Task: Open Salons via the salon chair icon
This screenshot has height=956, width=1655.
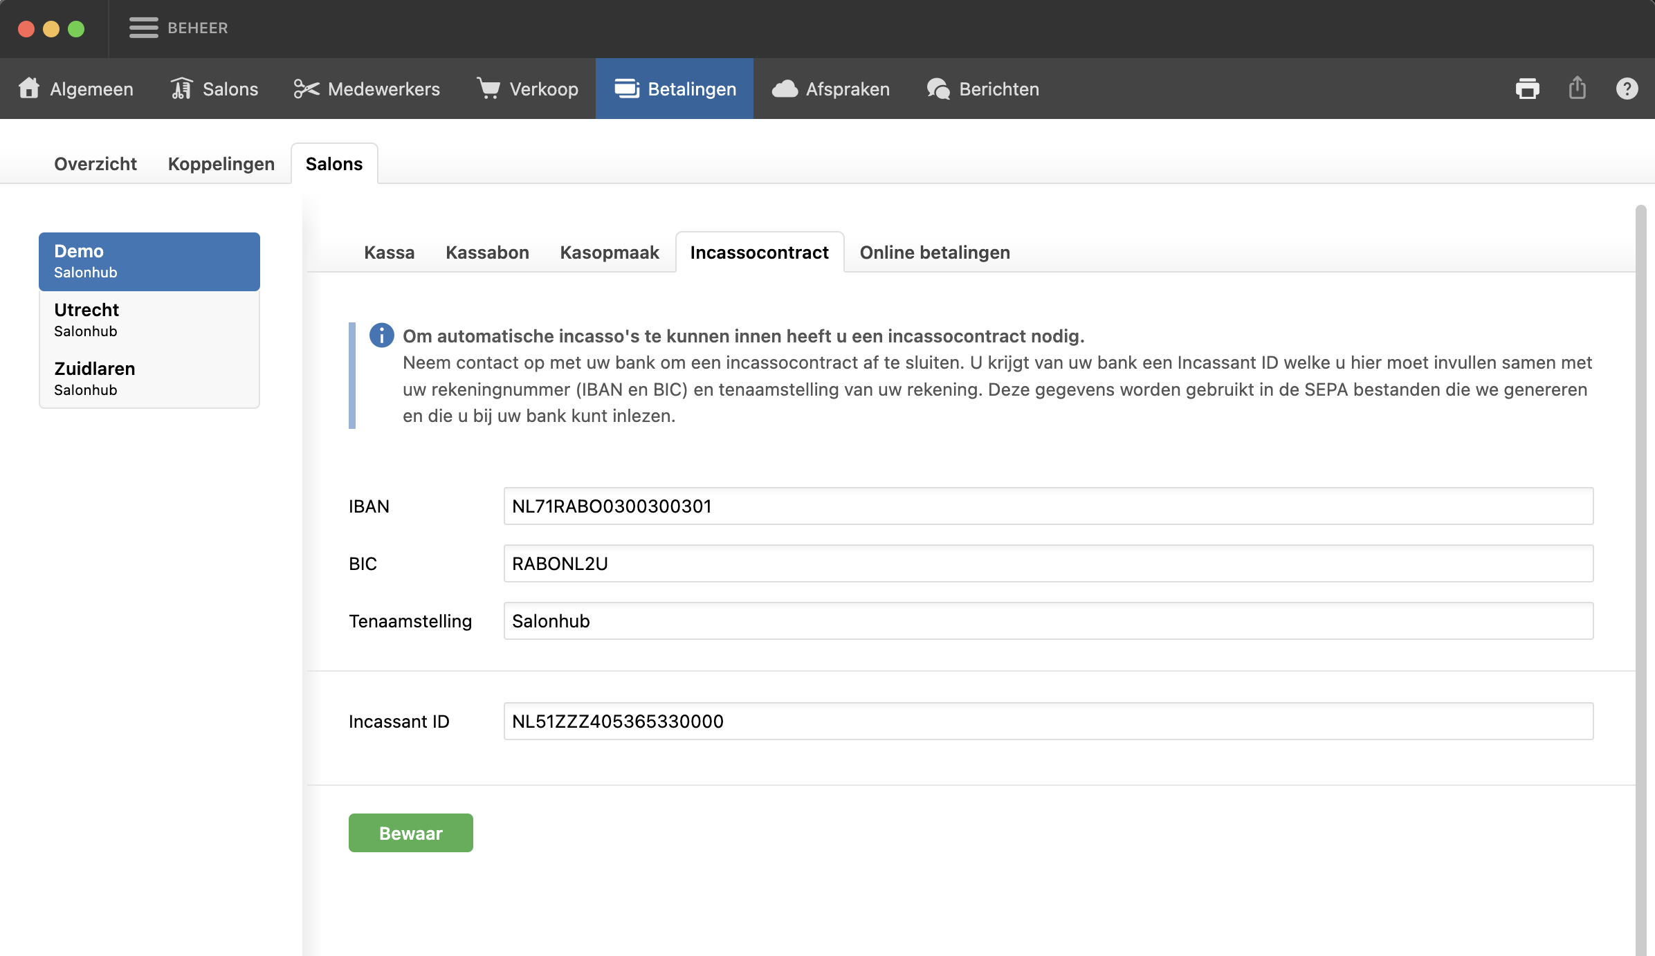Action: tap(181, 89)
